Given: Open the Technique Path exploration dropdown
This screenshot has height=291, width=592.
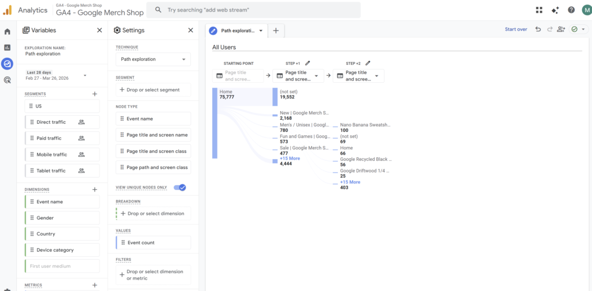Looking at the screenshot, I should [153, 59].
